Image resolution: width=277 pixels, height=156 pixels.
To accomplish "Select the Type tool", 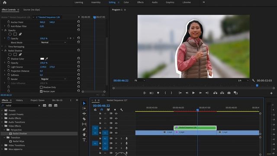I will [84, 140].
